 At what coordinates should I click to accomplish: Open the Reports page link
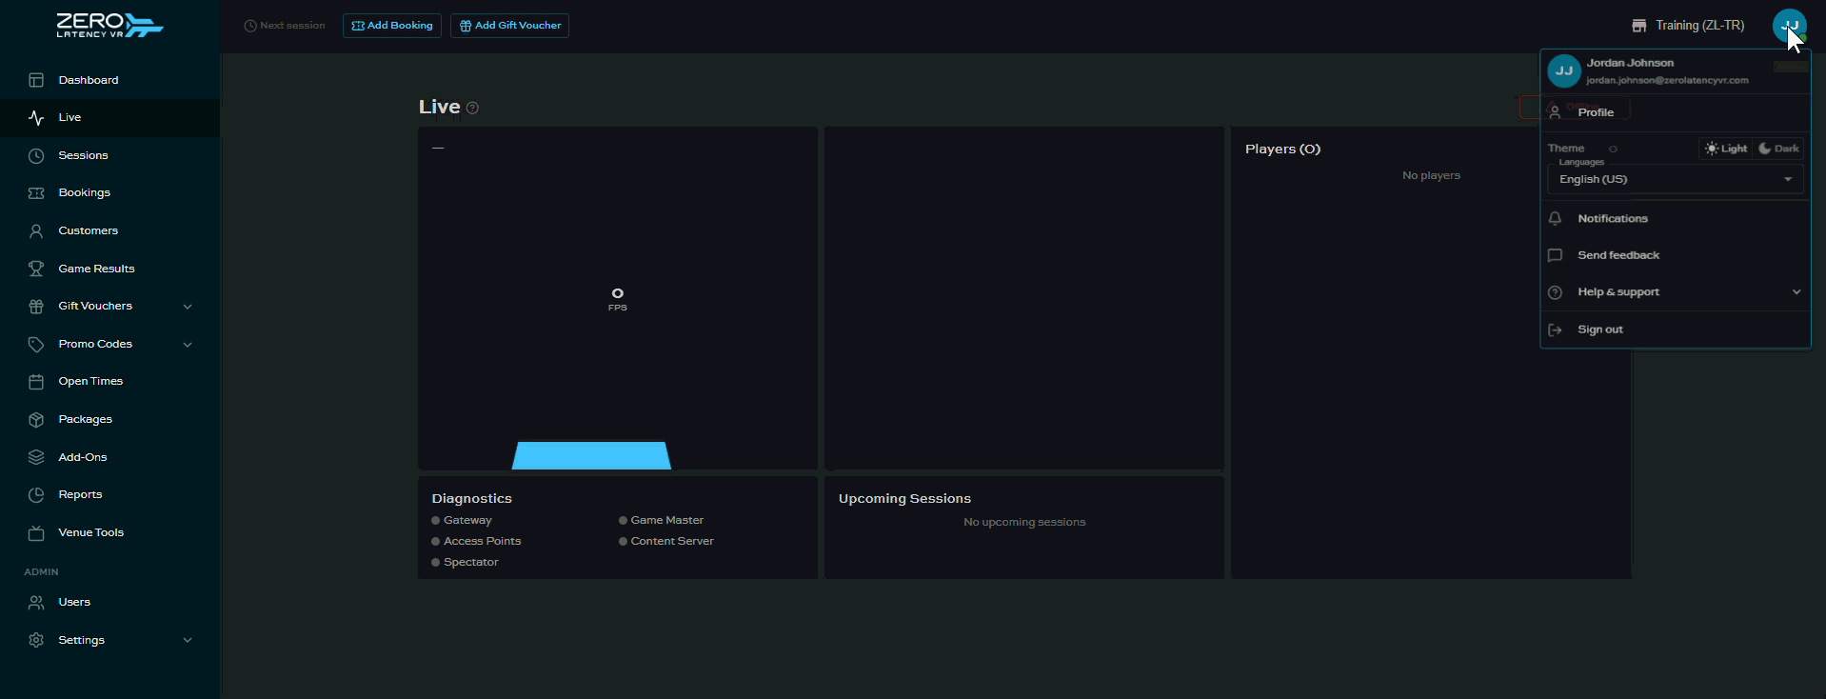point(109,495)
